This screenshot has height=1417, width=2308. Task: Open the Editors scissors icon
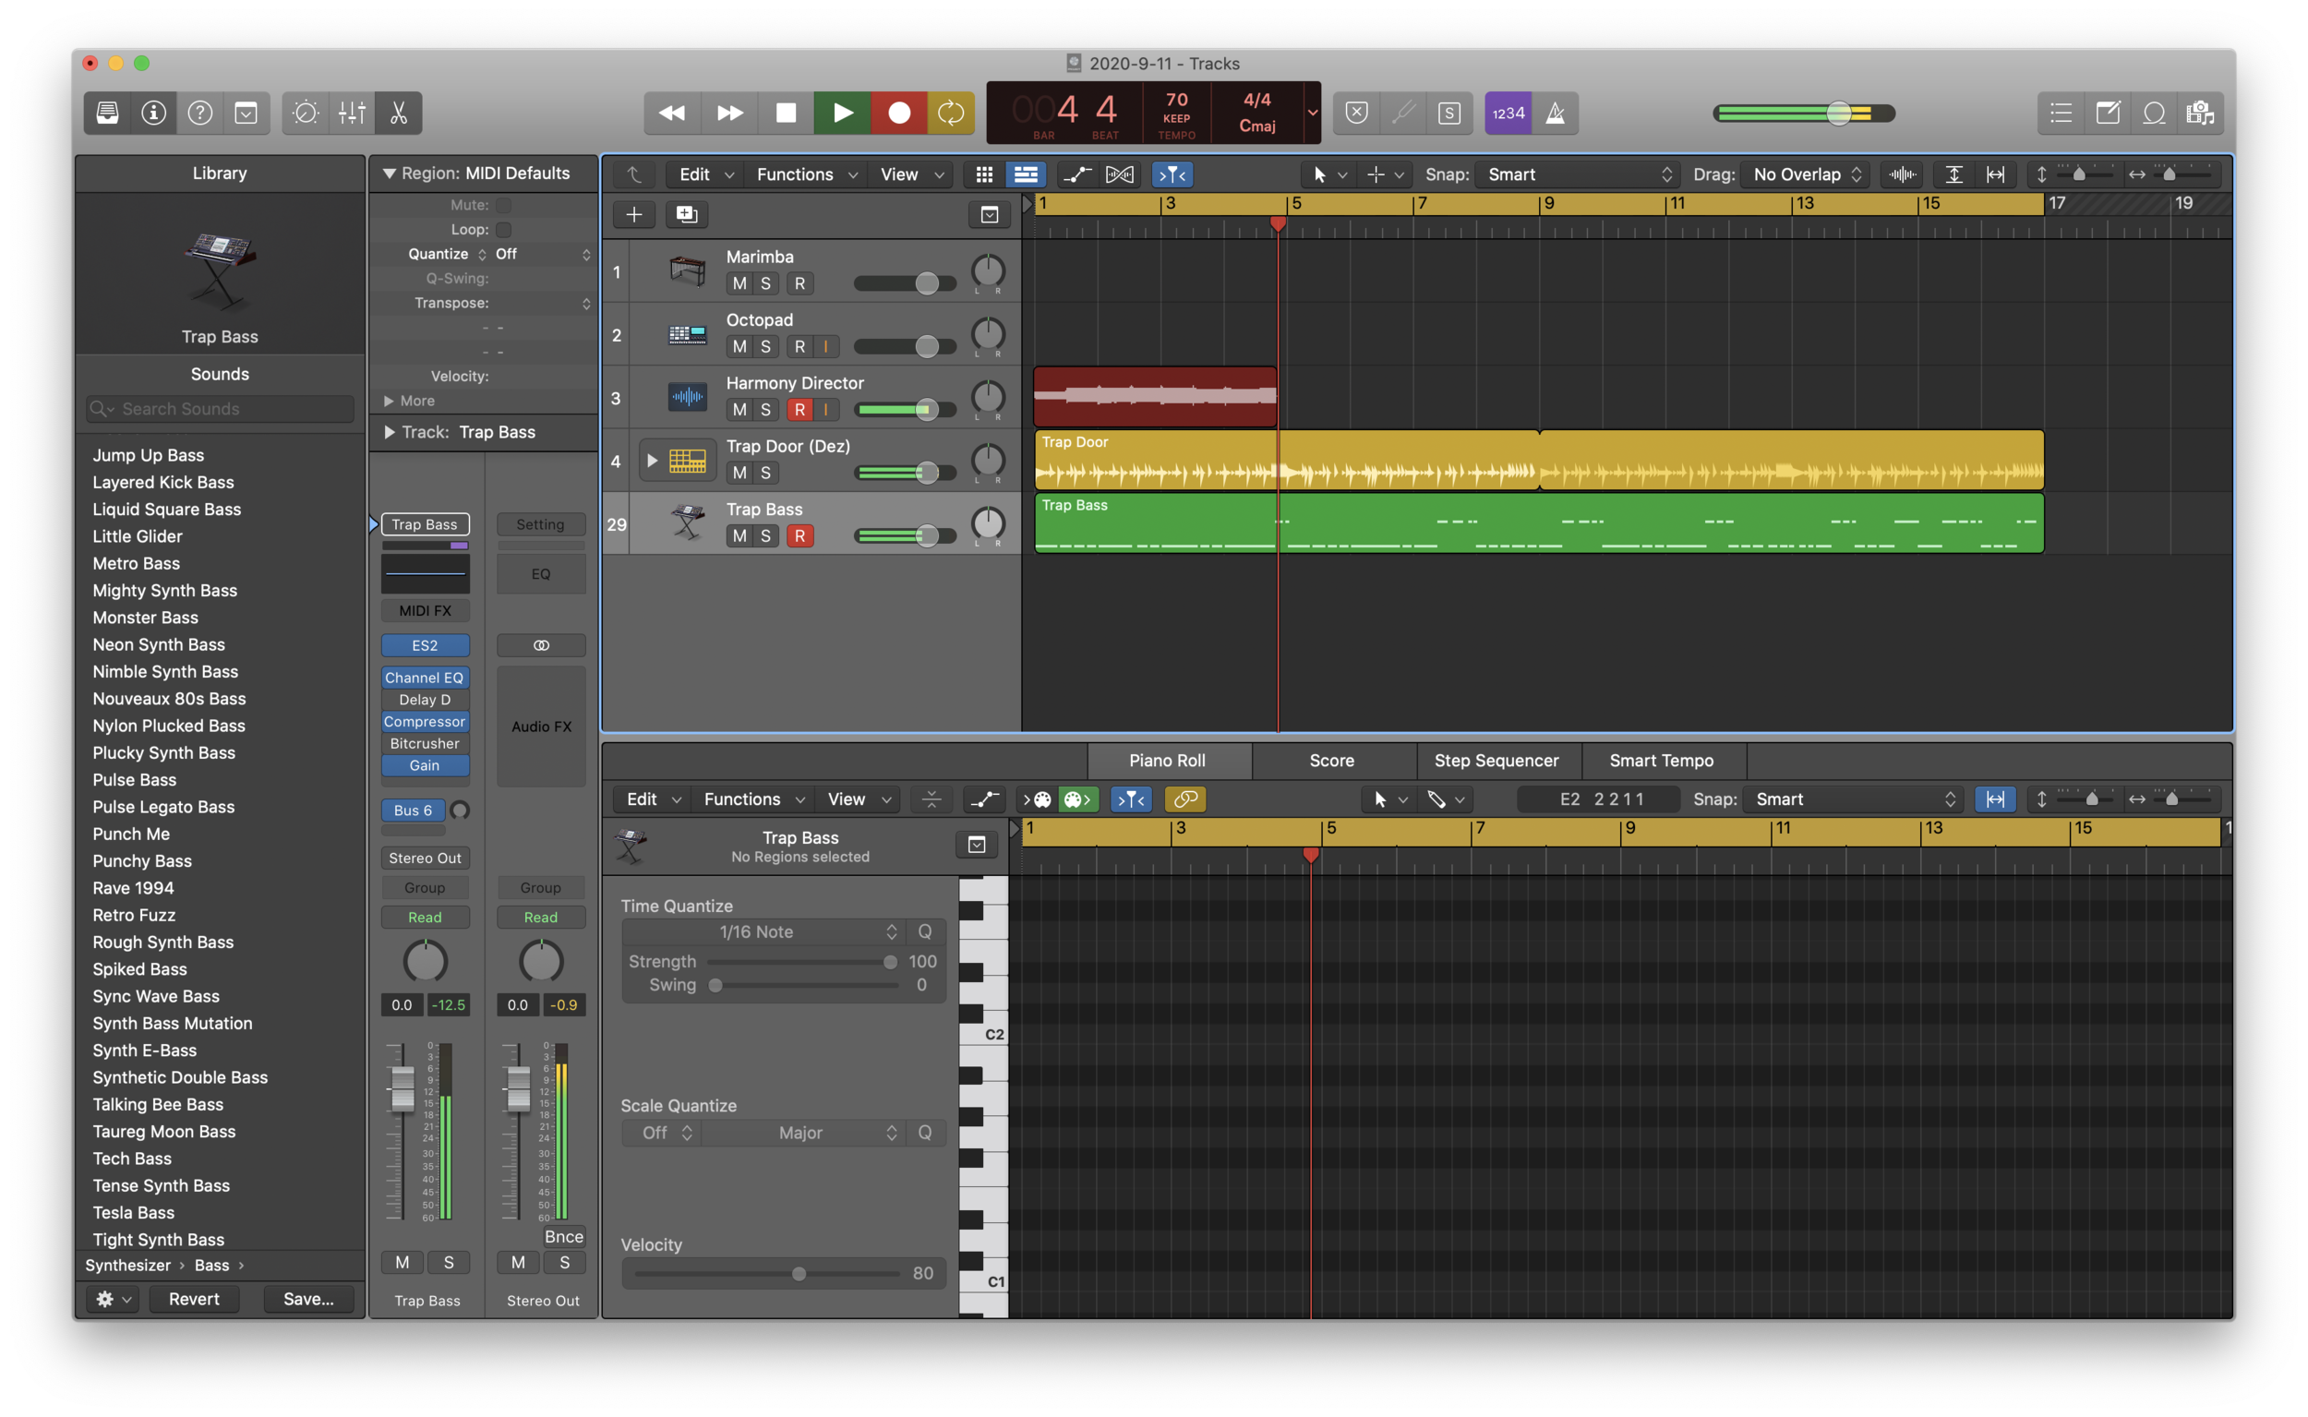coord(398,114)
